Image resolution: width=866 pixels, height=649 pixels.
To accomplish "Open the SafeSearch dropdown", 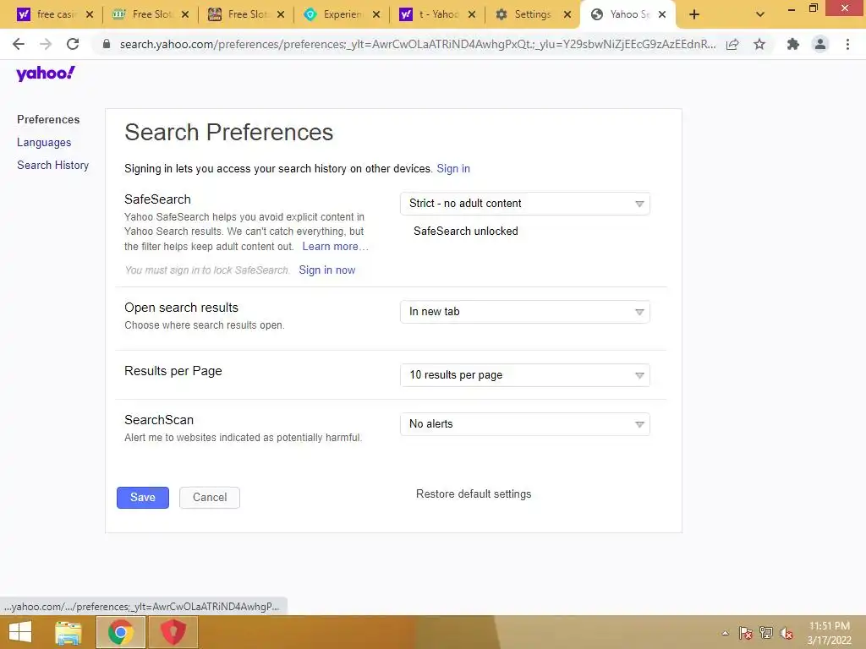I will tap(524, 204).
